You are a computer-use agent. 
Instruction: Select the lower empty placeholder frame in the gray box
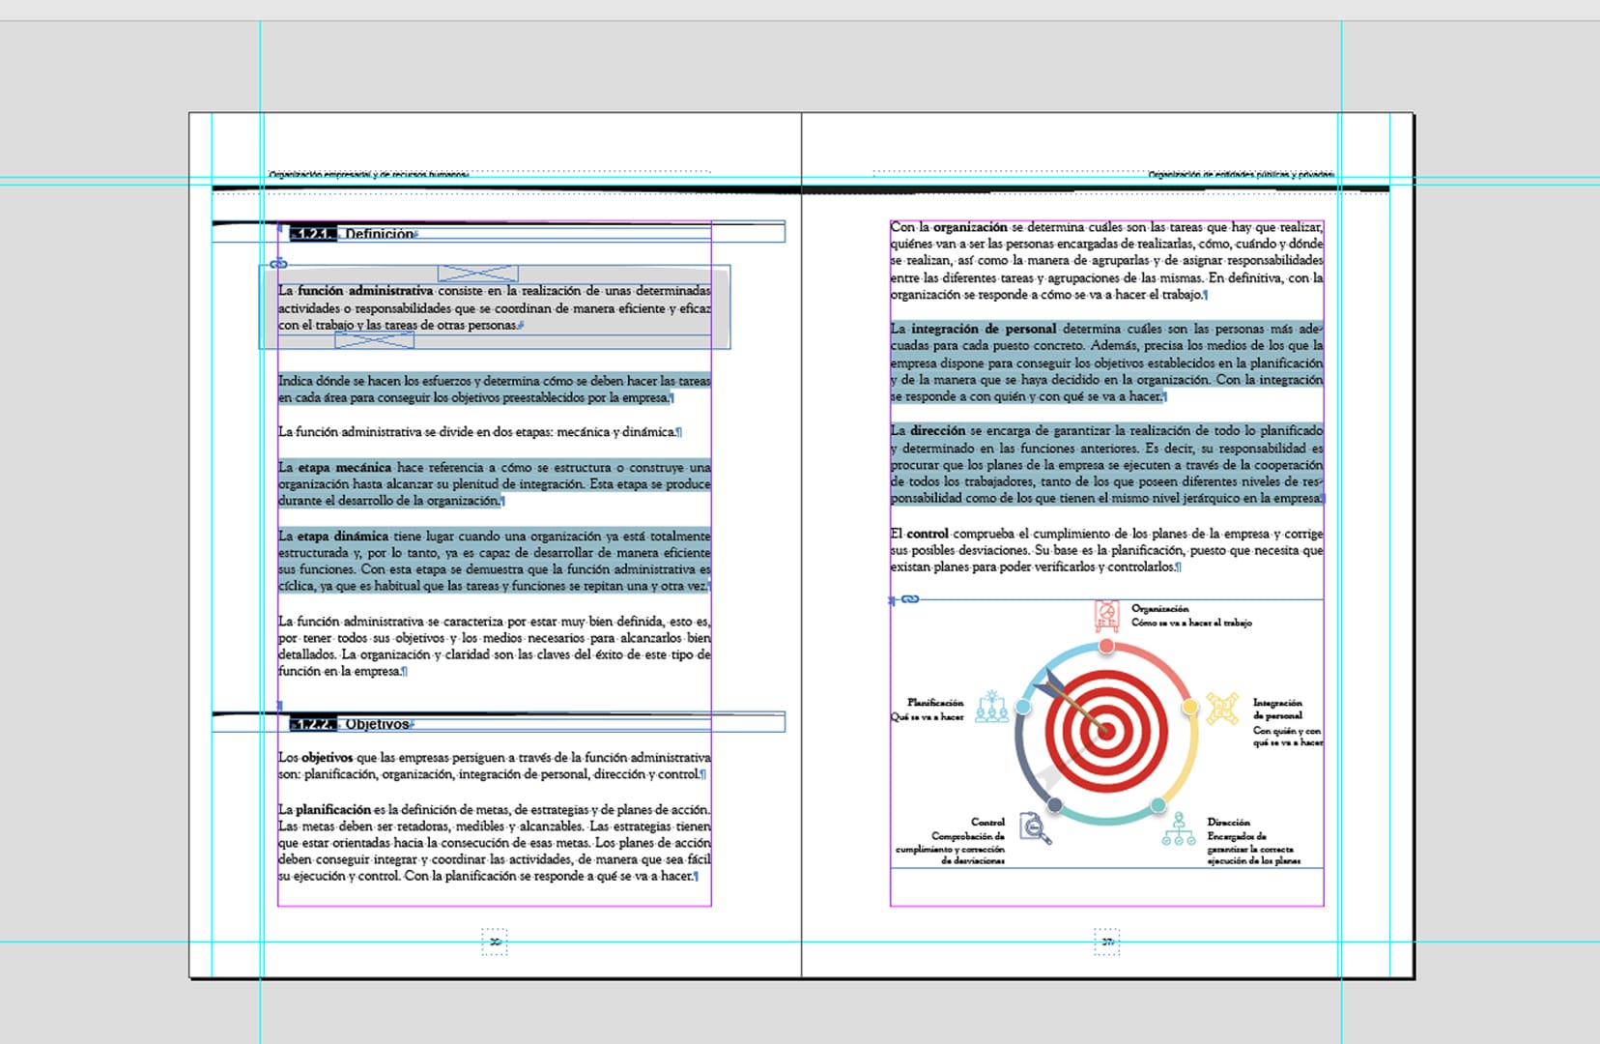[x=374, y=340]
